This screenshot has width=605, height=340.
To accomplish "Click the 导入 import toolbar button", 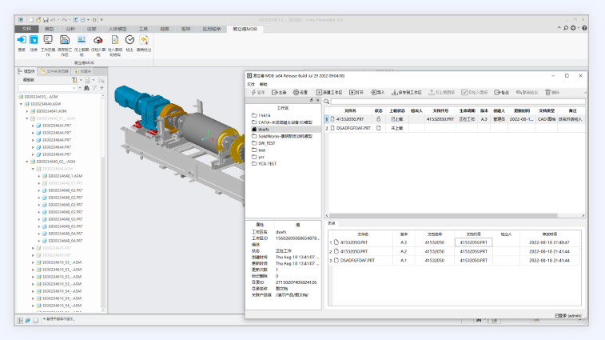I will 378,92.
